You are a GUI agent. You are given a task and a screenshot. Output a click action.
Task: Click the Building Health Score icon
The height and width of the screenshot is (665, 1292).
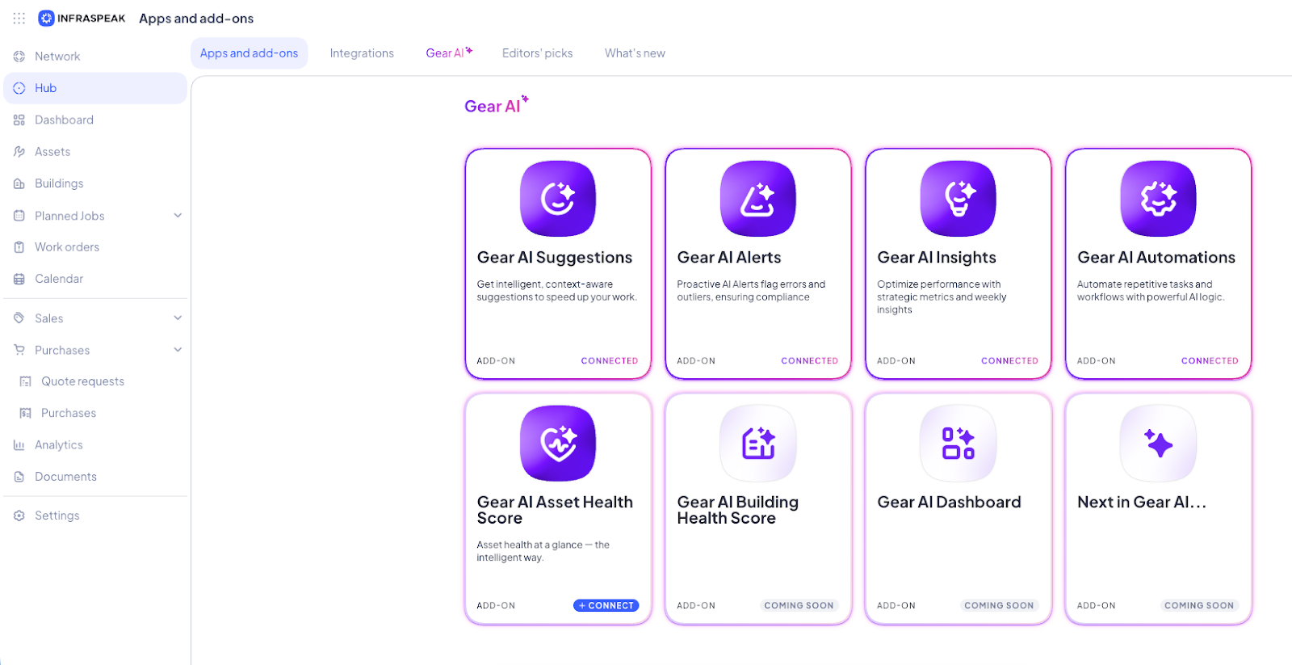point(758,444)
